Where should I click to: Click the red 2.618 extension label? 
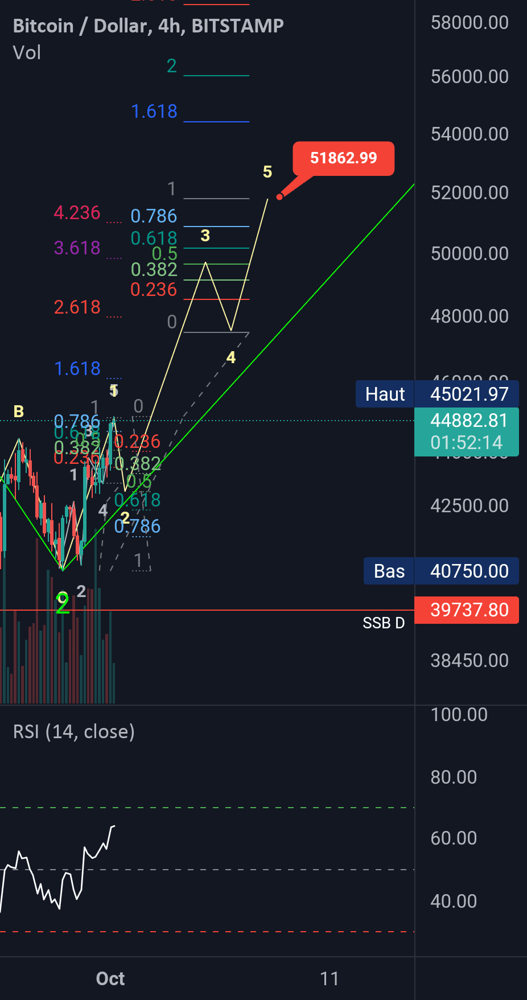77,307
